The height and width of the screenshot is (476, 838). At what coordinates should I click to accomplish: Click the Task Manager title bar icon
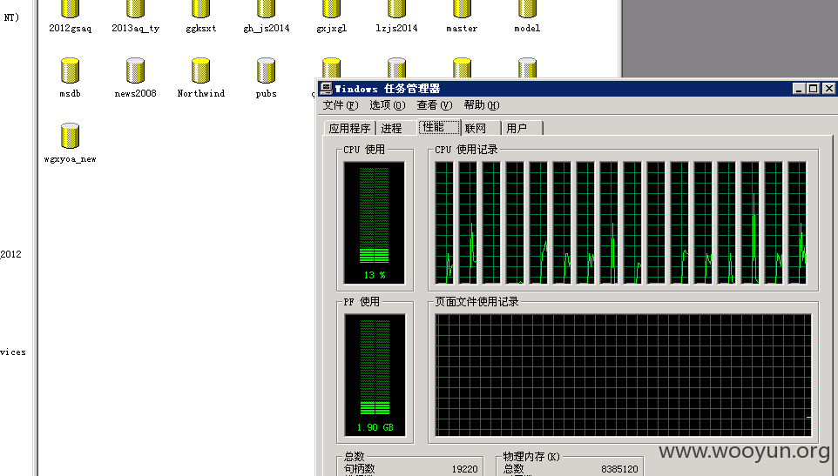[326, 89]
